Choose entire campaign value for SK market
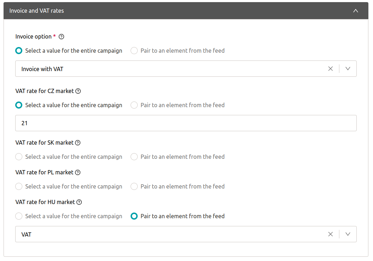373x261 pixels. tap(19, 157)
